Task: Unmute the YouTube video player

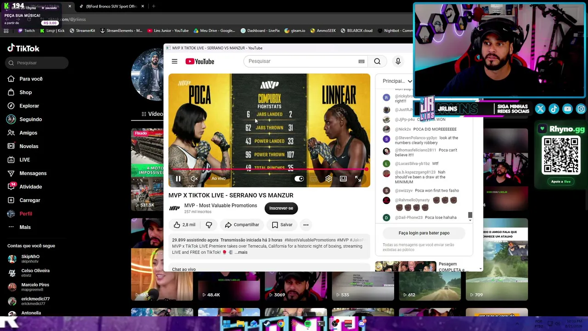Action: (194, 179)
